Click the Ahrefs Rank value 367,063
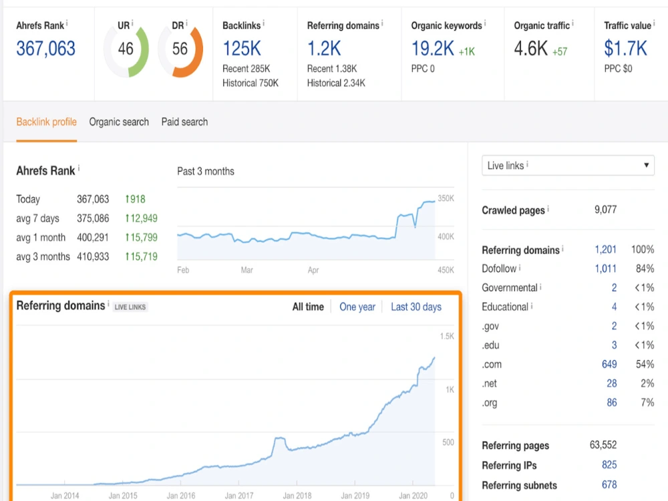 coord(45,48)
